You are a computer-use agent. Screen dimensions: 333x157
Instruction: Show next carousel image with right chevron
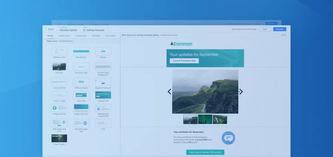tap(241, 92)
